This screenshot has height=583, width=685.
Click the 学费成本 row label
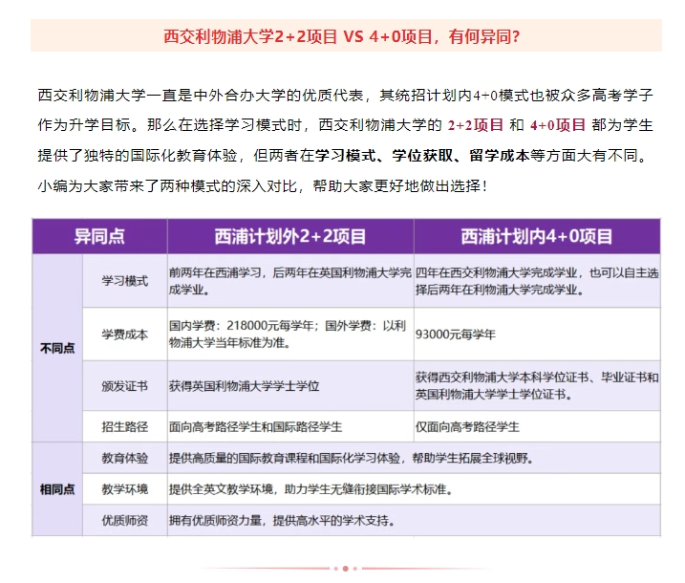tap(125, 335)
